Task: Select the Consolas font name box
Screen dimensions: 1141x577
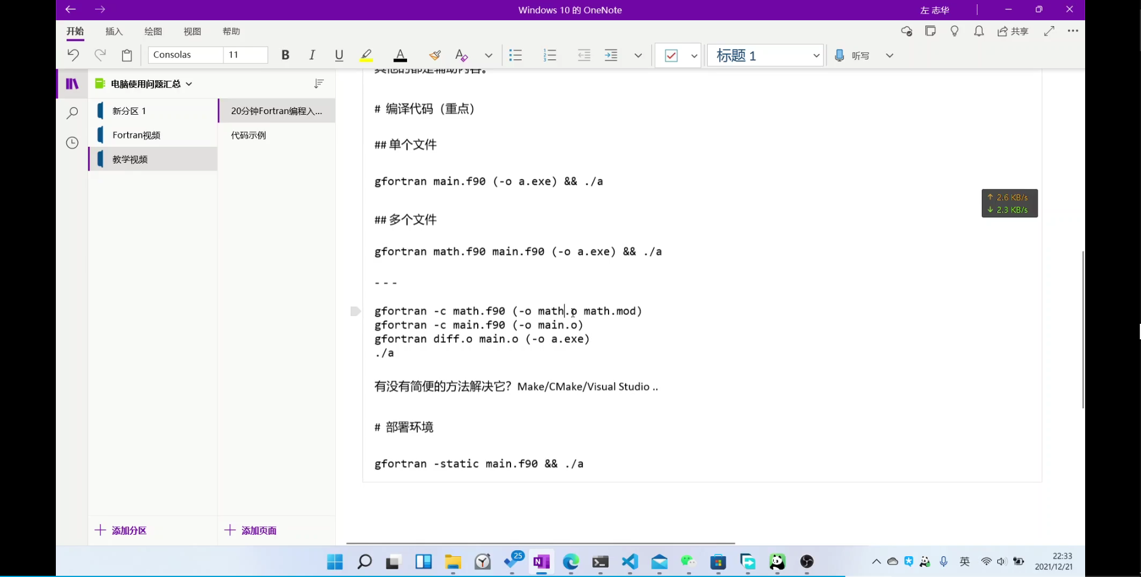Action: click(185, 55)
